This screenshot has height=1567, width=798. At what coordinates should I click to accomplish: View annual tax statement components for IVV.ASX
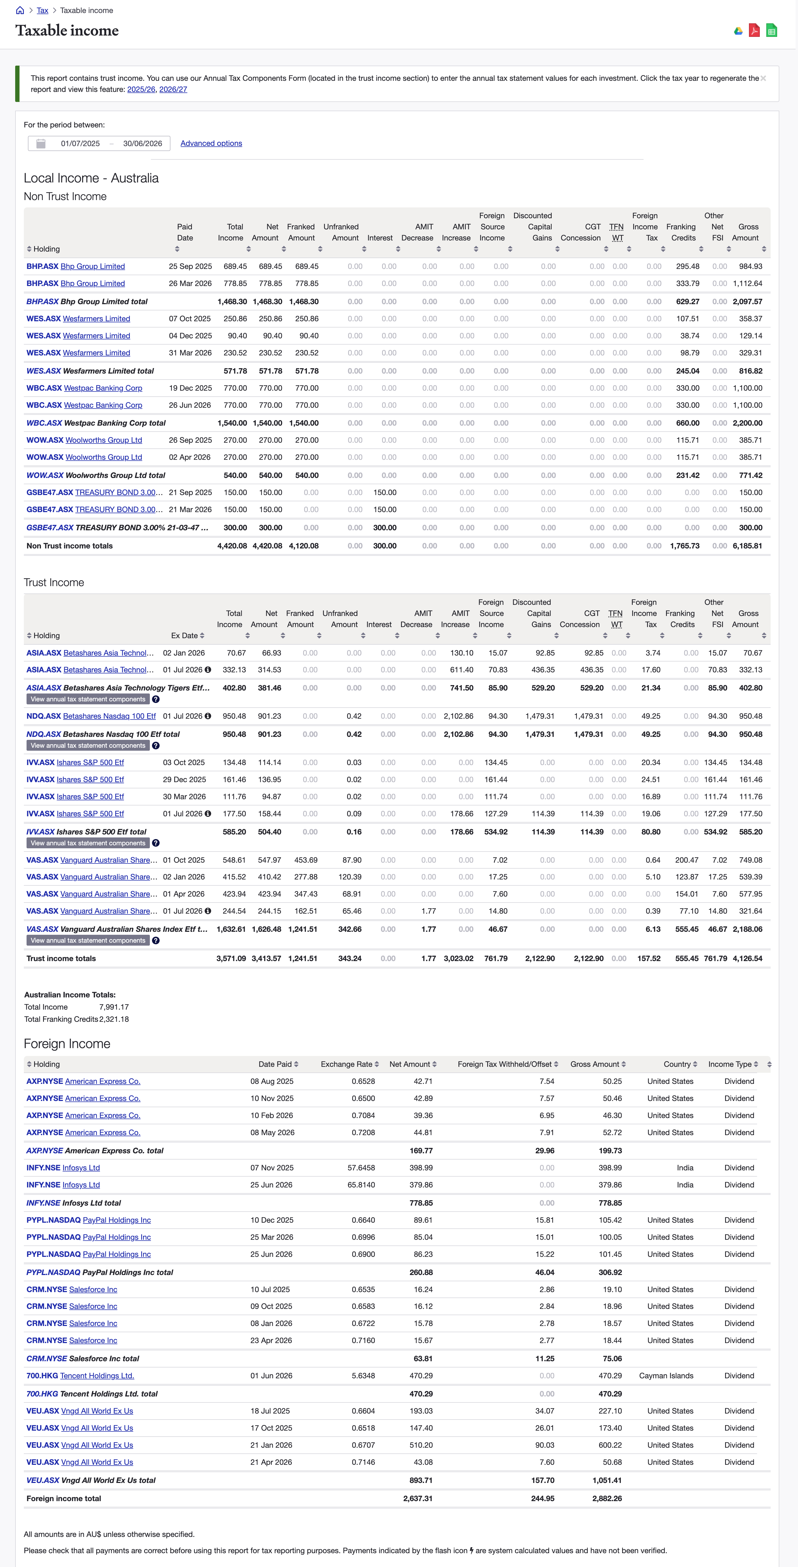pyautogui.click(x=88, y=843)
